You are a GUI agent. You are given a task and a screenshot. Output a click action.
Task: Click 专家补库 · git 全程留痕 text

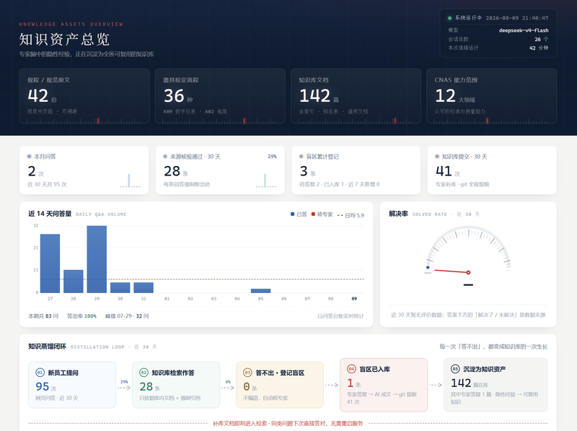coord(462,184)
